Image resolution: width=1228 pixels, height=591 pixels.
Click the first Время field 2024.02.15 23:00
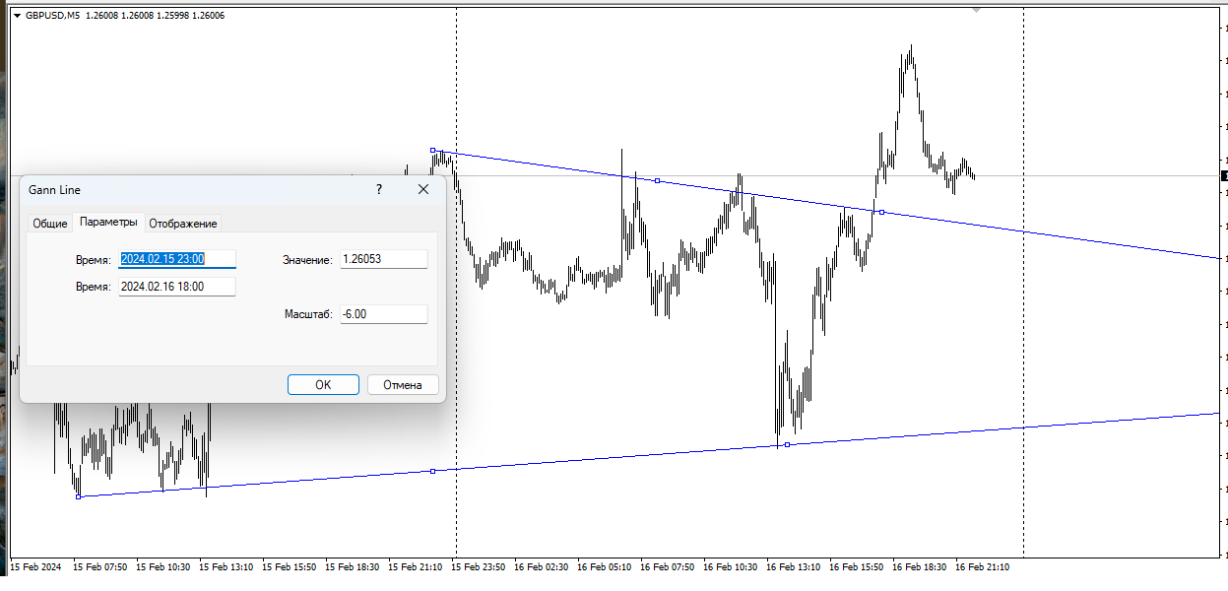point(177,259)
